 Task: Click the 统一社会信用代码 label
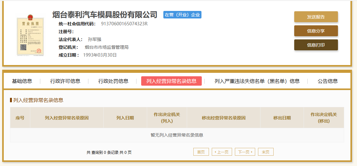coord(77,24)
